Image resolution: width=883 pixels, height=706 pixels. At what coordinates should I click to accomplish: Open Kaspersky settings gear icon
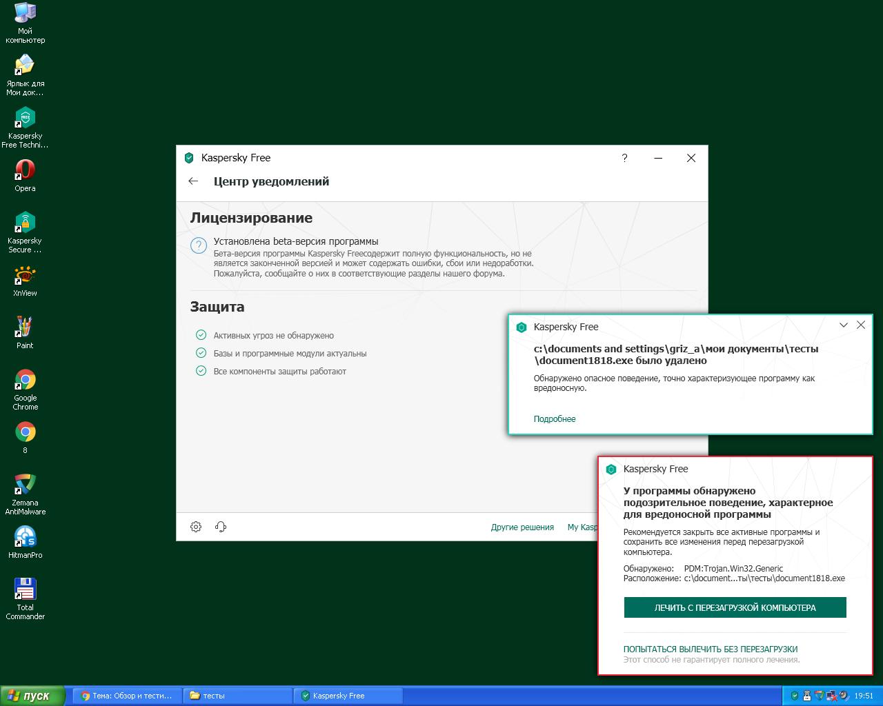[196, 527]
